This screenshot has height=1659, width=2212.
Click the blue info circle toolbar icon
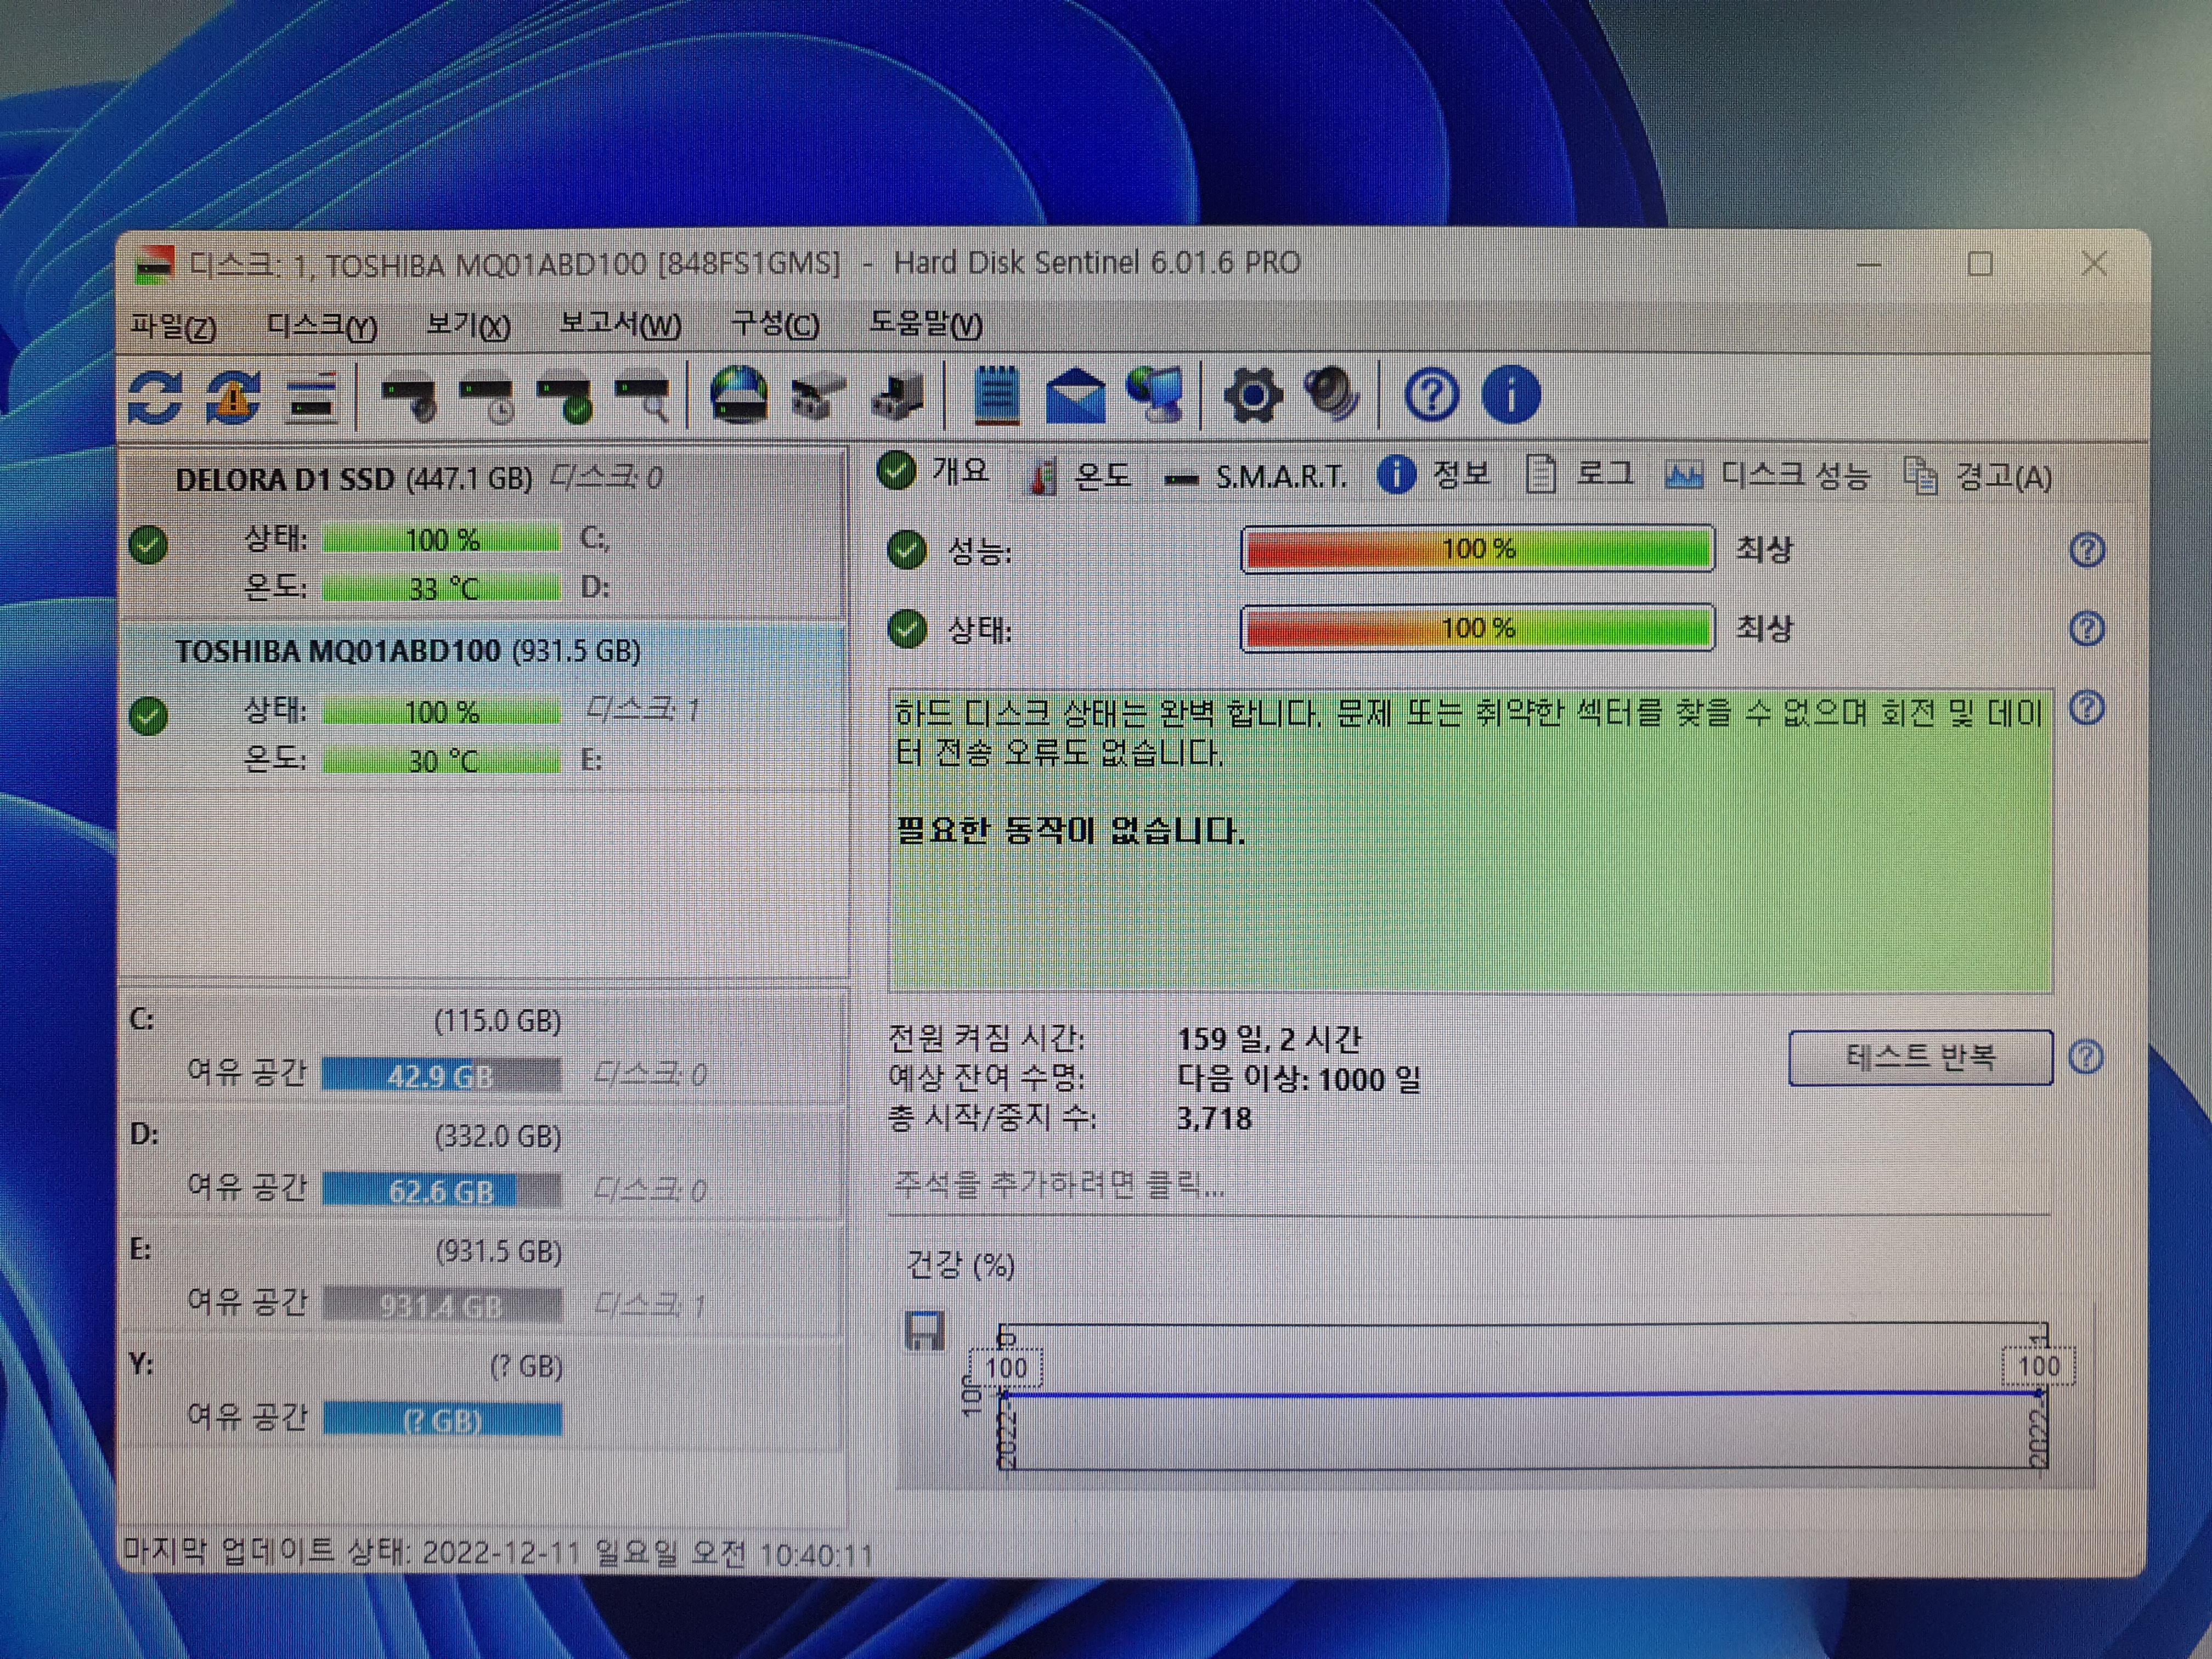[1511, 395]
